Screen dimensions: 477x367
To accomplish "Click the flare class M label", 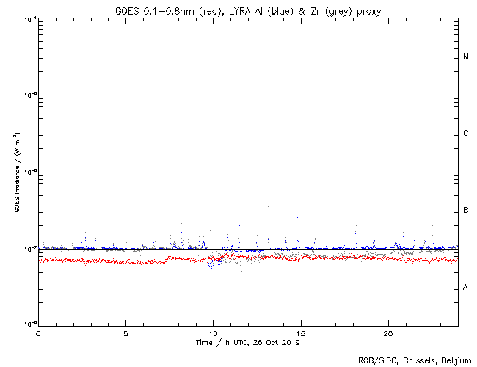I will click(465, 57).
